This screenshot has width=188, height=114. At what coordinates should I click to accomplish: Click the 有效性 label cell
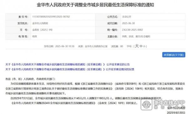(18, 36)
